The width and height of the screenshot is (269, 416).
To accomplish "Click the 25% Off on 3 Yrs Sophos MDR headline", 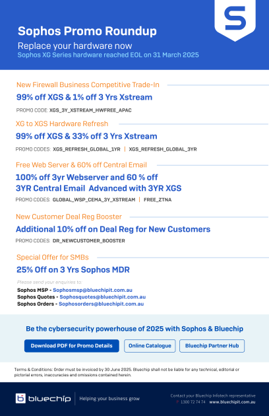I will click(x=73, y=269).
